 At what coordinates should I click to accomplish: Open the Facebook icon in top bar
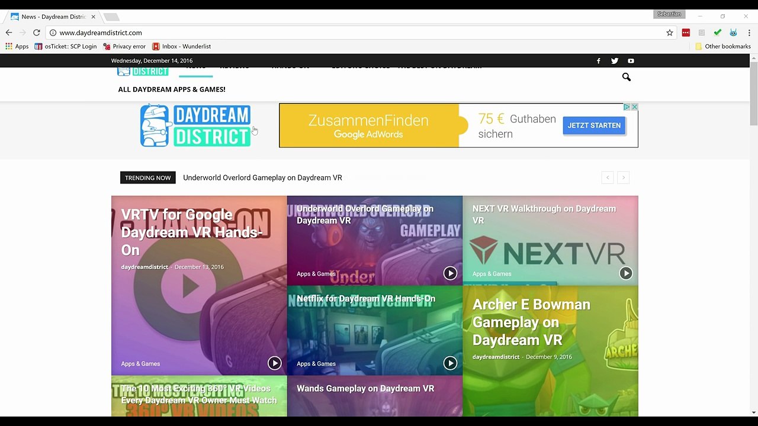(598, 61)
